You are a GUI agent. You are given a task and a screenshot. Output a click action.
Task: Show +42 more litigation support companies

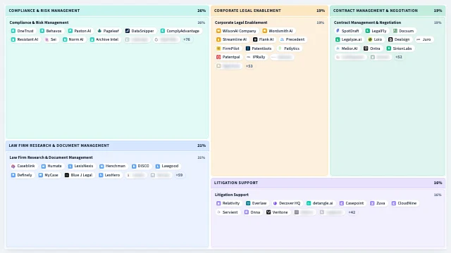tap(352, 212)
